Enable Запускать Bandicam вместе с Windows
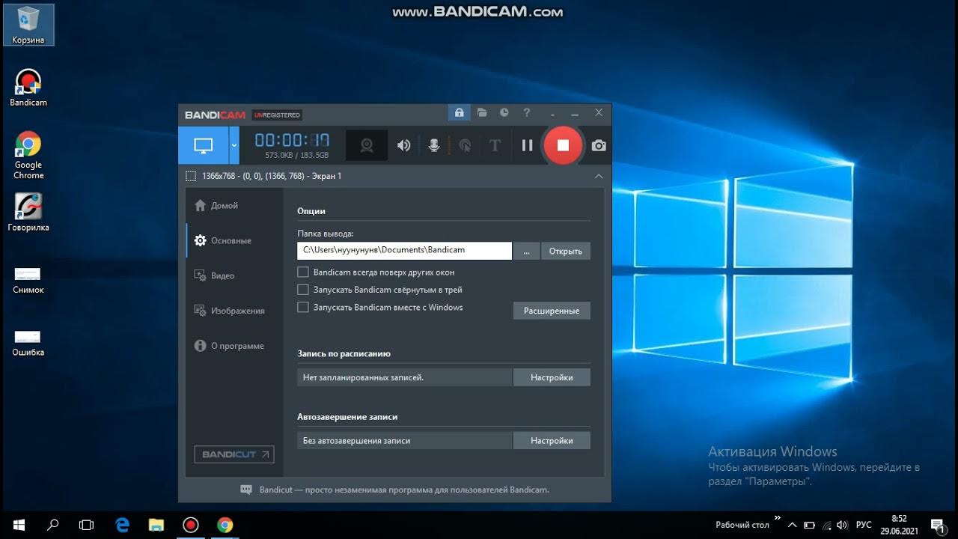958x539 pixels. coord(303,307)
